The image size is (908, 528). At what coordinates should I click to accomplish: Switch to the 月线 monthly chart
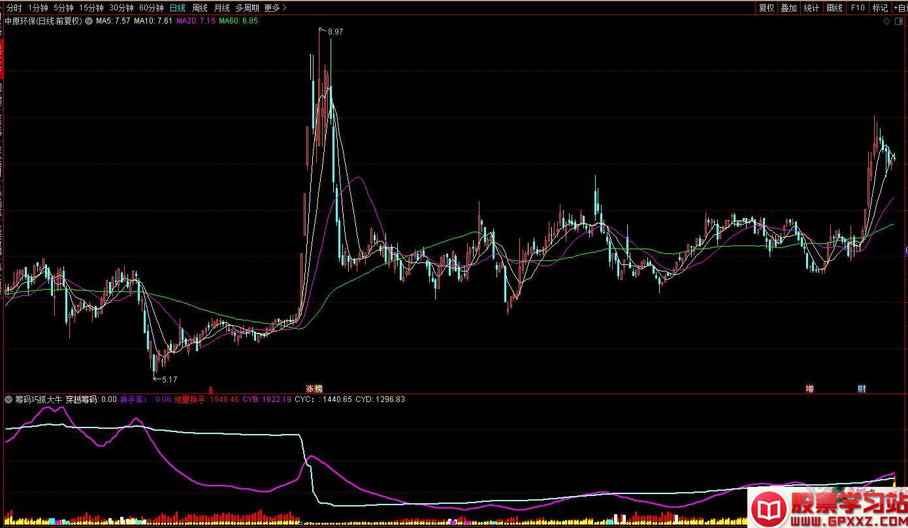222,8
